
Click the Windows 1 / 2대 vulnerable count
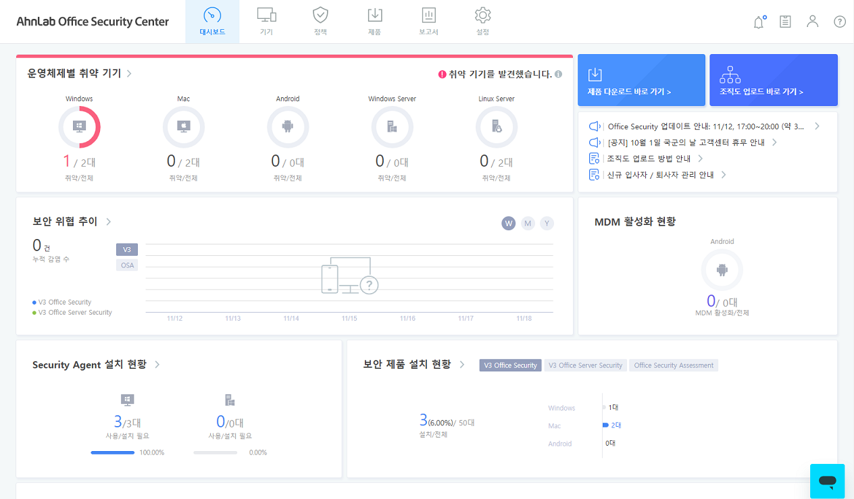79,161
